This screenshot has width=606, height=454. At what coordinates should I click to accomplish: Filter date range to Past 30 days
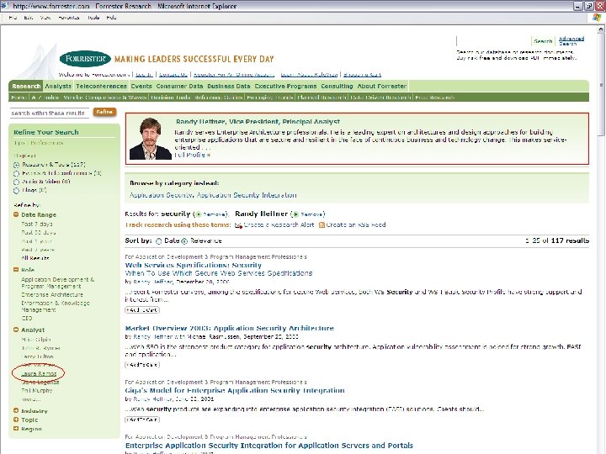(x=38, y=232)
